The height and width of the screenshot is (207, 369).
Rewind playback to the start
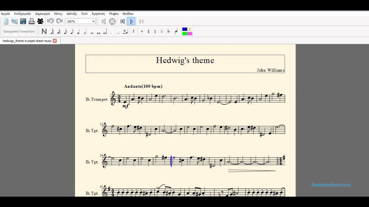(123, 21)
